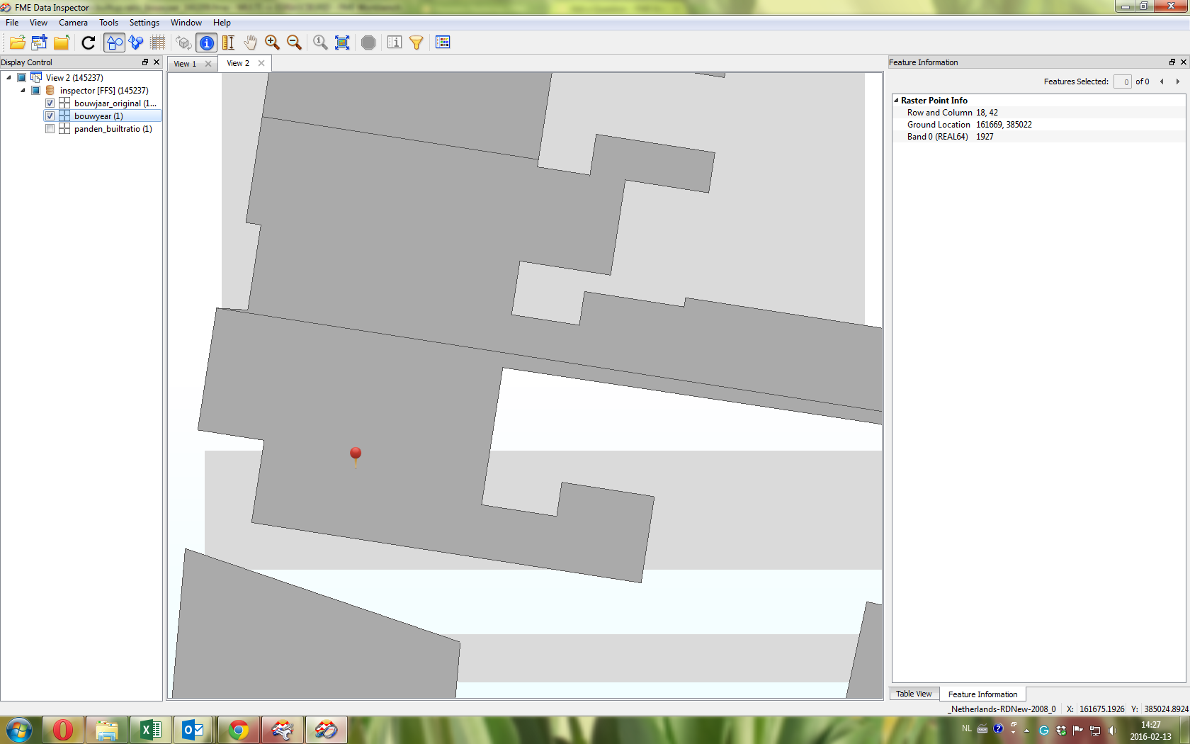Collapse the Raster Point Info section
Viewport: 1190px width, 744px height.
897,100
